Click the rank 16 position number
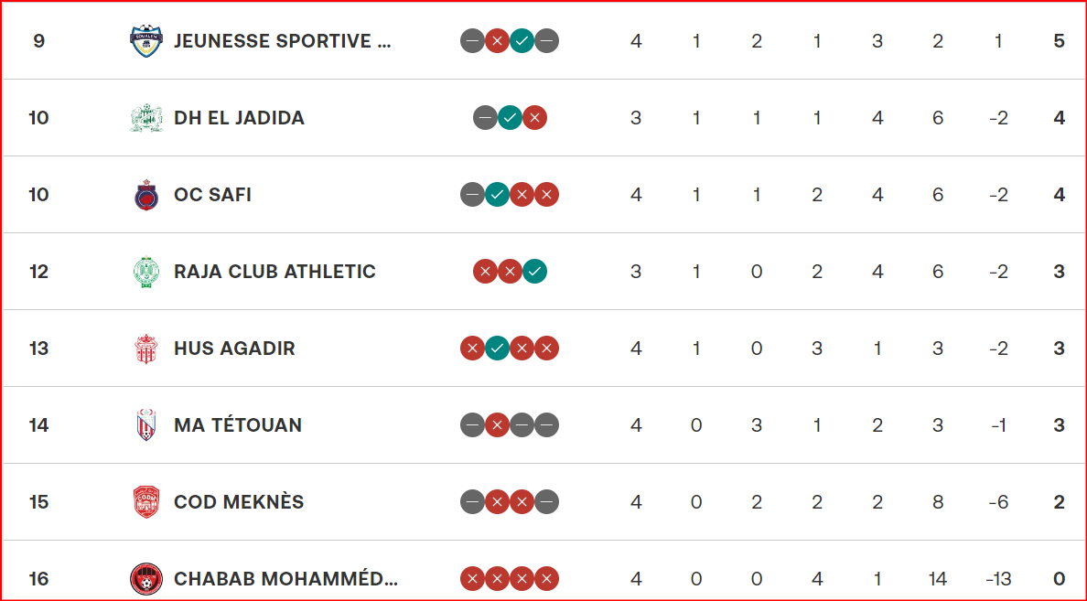 [x=38, y=579]
